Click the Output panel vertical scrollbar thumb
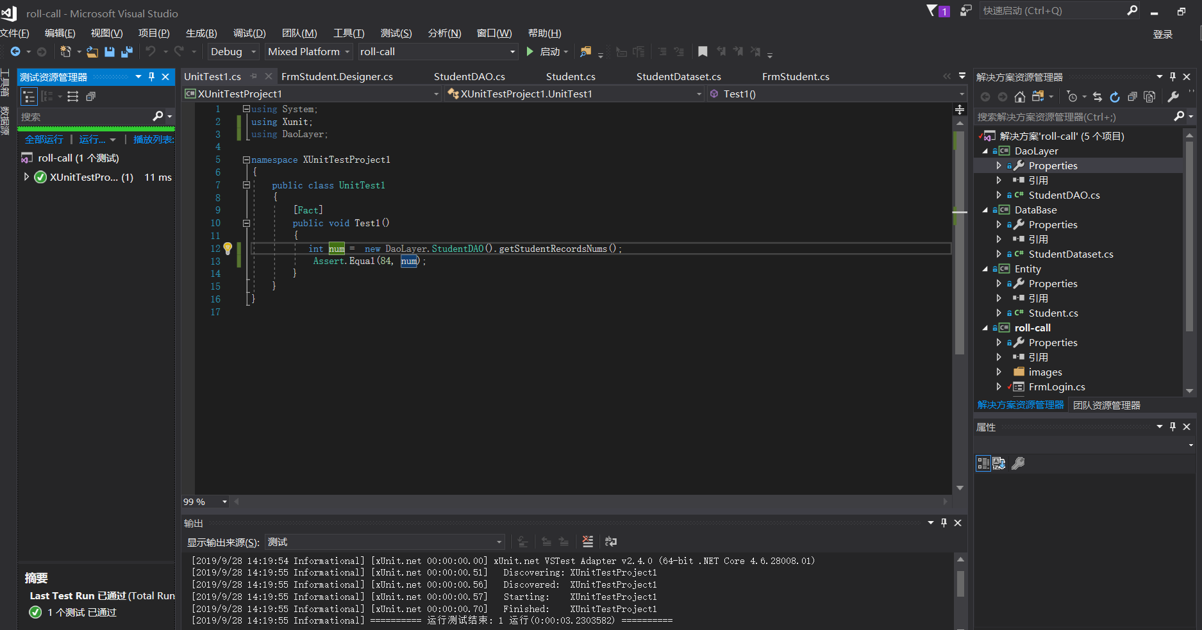Screen dimensions: 1202x630 960,584
